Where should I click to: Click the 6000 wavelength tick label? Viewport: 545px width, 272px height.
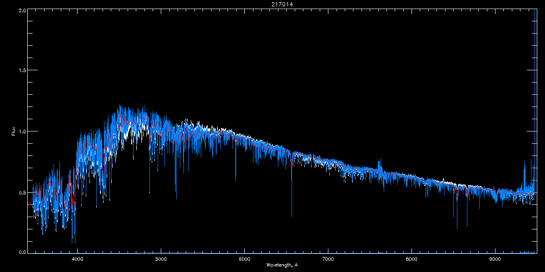(244, 259)
